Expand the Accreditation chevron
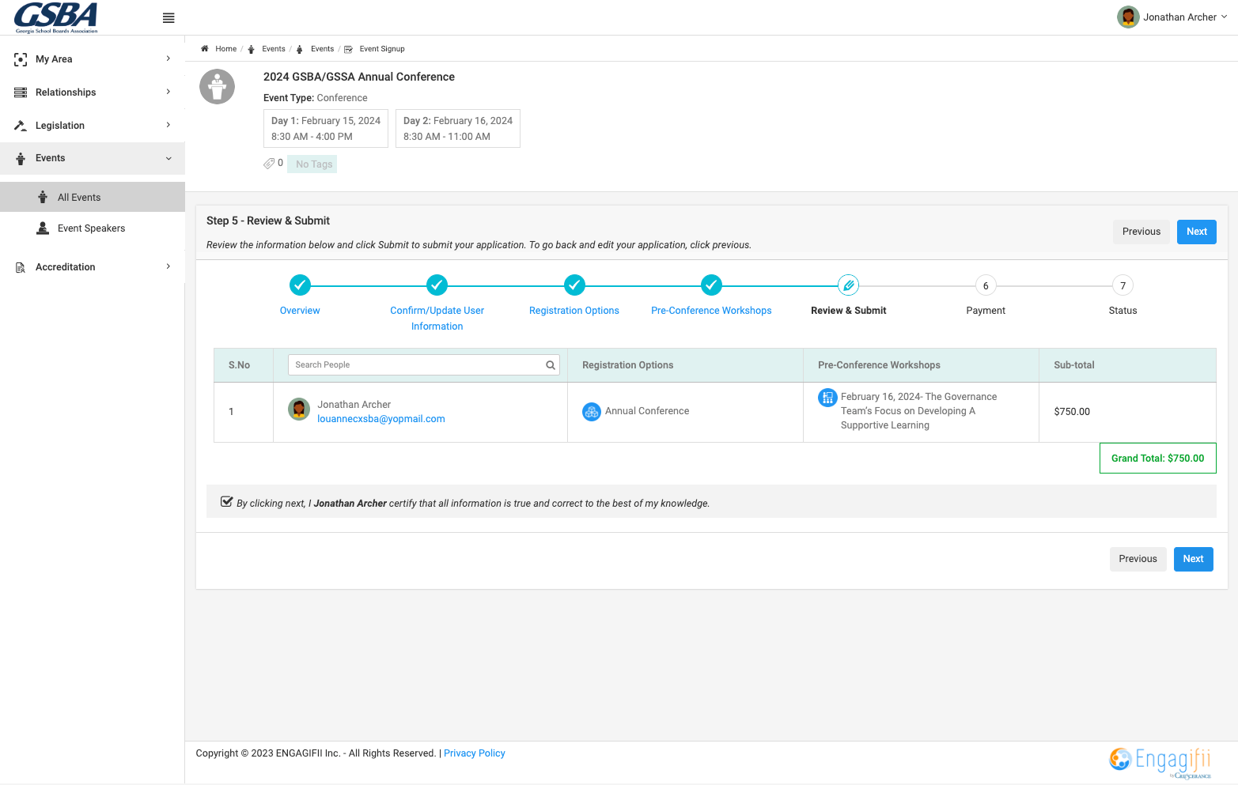This screenshot has height=785, width=1238. pos(168,266)
